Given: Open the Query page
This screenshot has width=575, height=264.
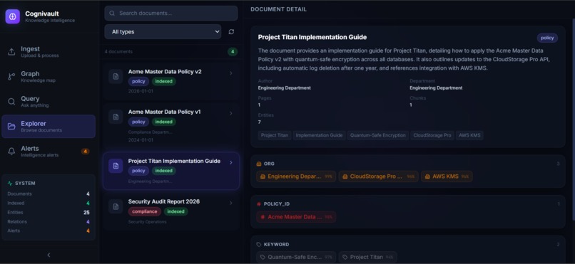Looking at the screenshot, I should pos(49,102).
